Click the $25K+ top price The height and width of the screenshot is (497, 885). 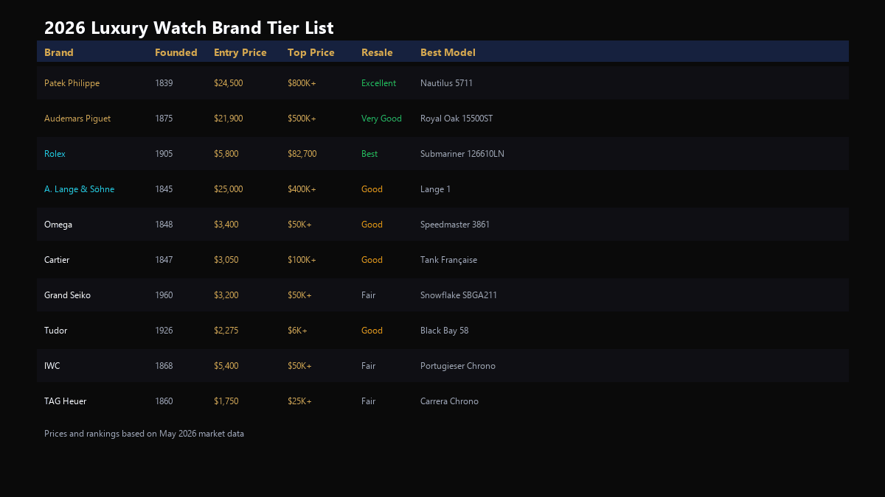(x=299, y=401)
